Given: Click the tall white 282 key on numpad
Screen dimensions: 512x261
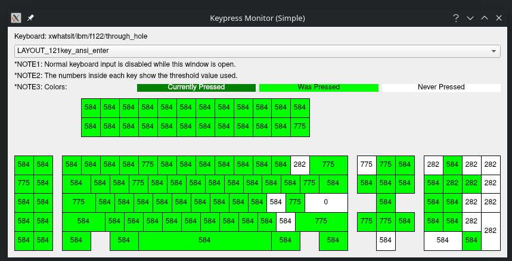Looking at the screenshot, I should [491, 231].
